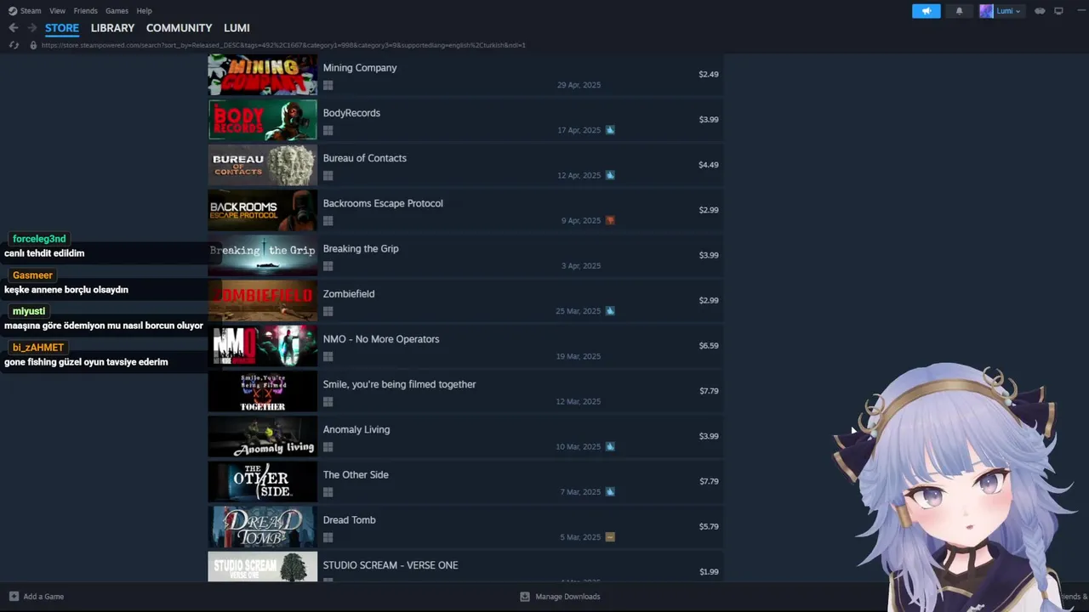Open STUDIO SCREAM - VERSE ONE title
This screenshot has height=612, width=1089.
(391, 565)
